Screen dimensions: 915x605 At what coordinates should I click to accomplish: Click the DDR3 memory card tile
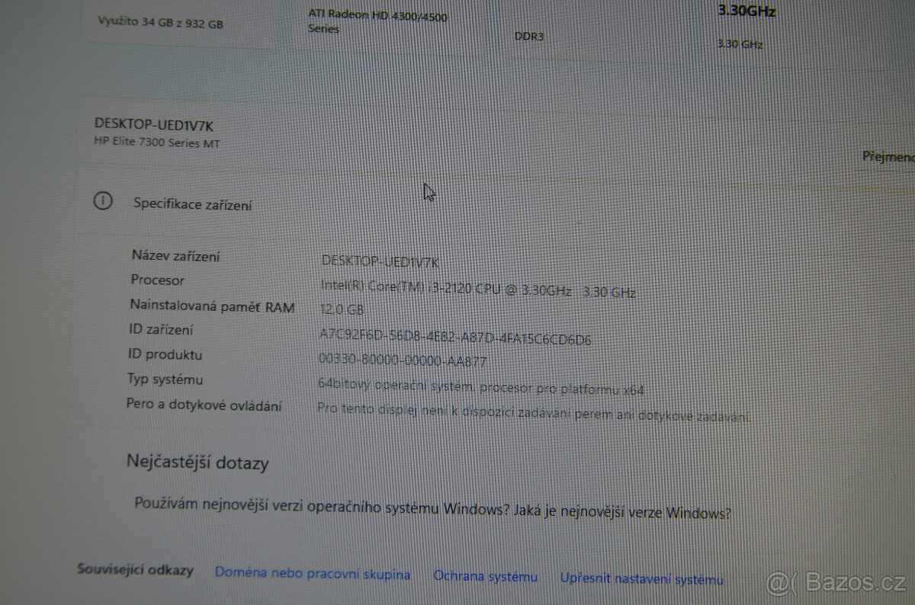pos(529,34)
